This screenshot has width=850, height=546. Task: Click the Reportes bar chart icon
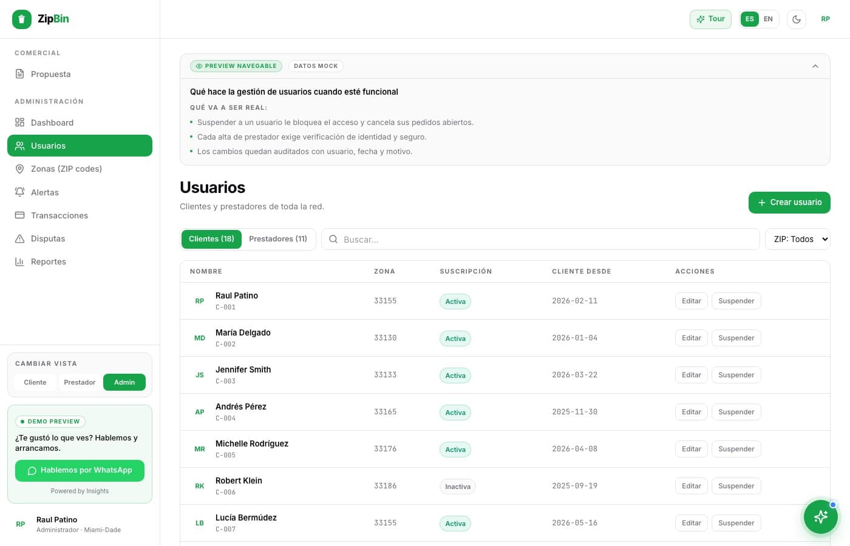click(x=20, y=261)
